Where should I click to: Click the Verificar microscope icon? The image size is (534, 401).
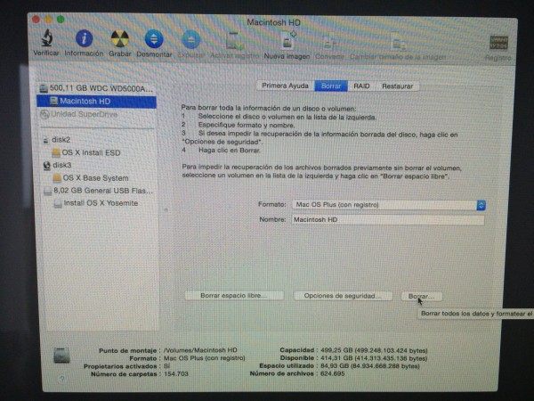[x=47, y=37]
